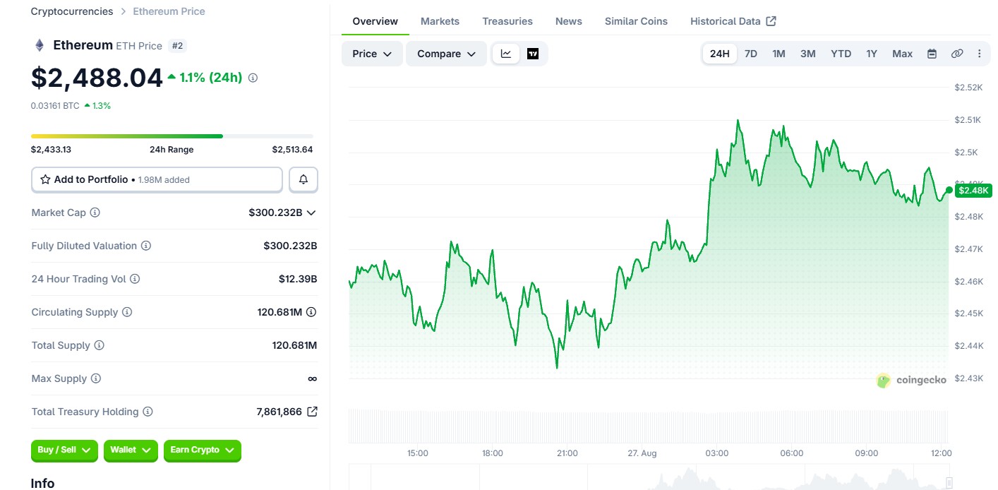Click info icon beside 120.681M circulating value
This screenshot has height=490, width=998.
click(x=311, y=312)
